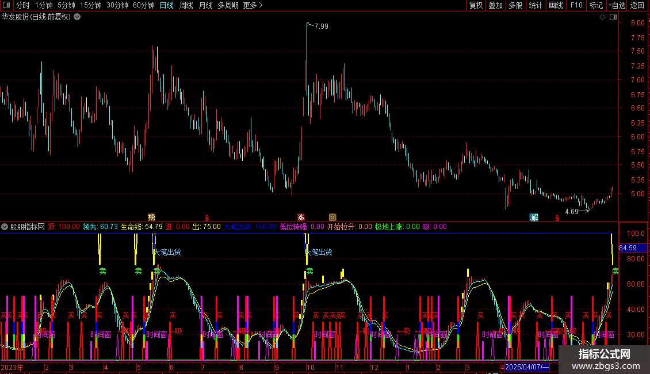Expand the 股朋指标网 indicator panel menu
This screenshot has height=374, width=650.
click(x=5, y=227)
